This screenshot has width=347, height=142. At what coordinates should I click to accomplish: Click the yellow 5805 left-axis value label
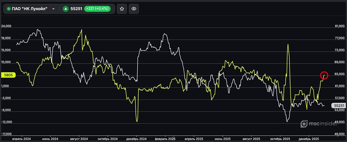click(8, 75)
